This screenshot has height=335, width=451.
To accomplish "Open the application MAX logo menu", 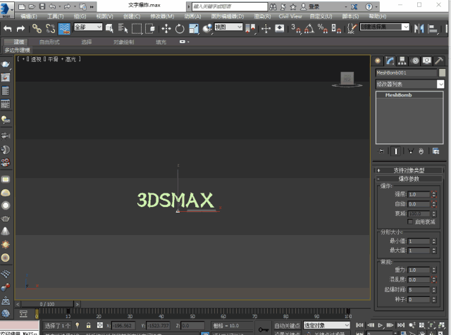I will point(6,10).
